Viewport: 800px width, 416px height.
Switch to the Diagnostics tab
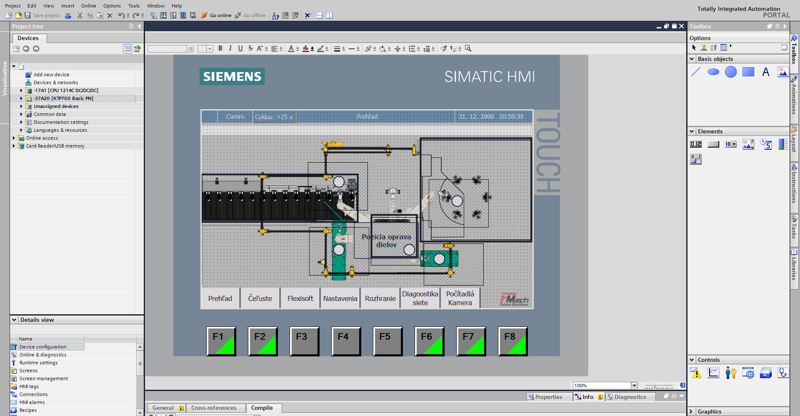point(630,397)
